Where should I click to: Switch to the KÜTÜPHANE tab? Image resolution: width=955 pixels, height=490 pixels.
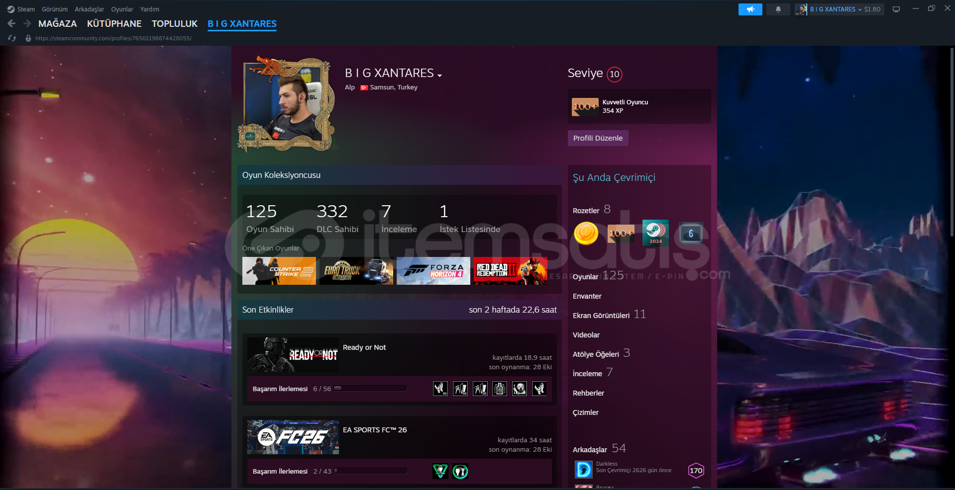tap(114, 24)
